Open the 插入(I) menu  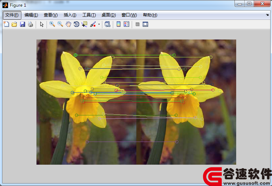pos(70,15)
